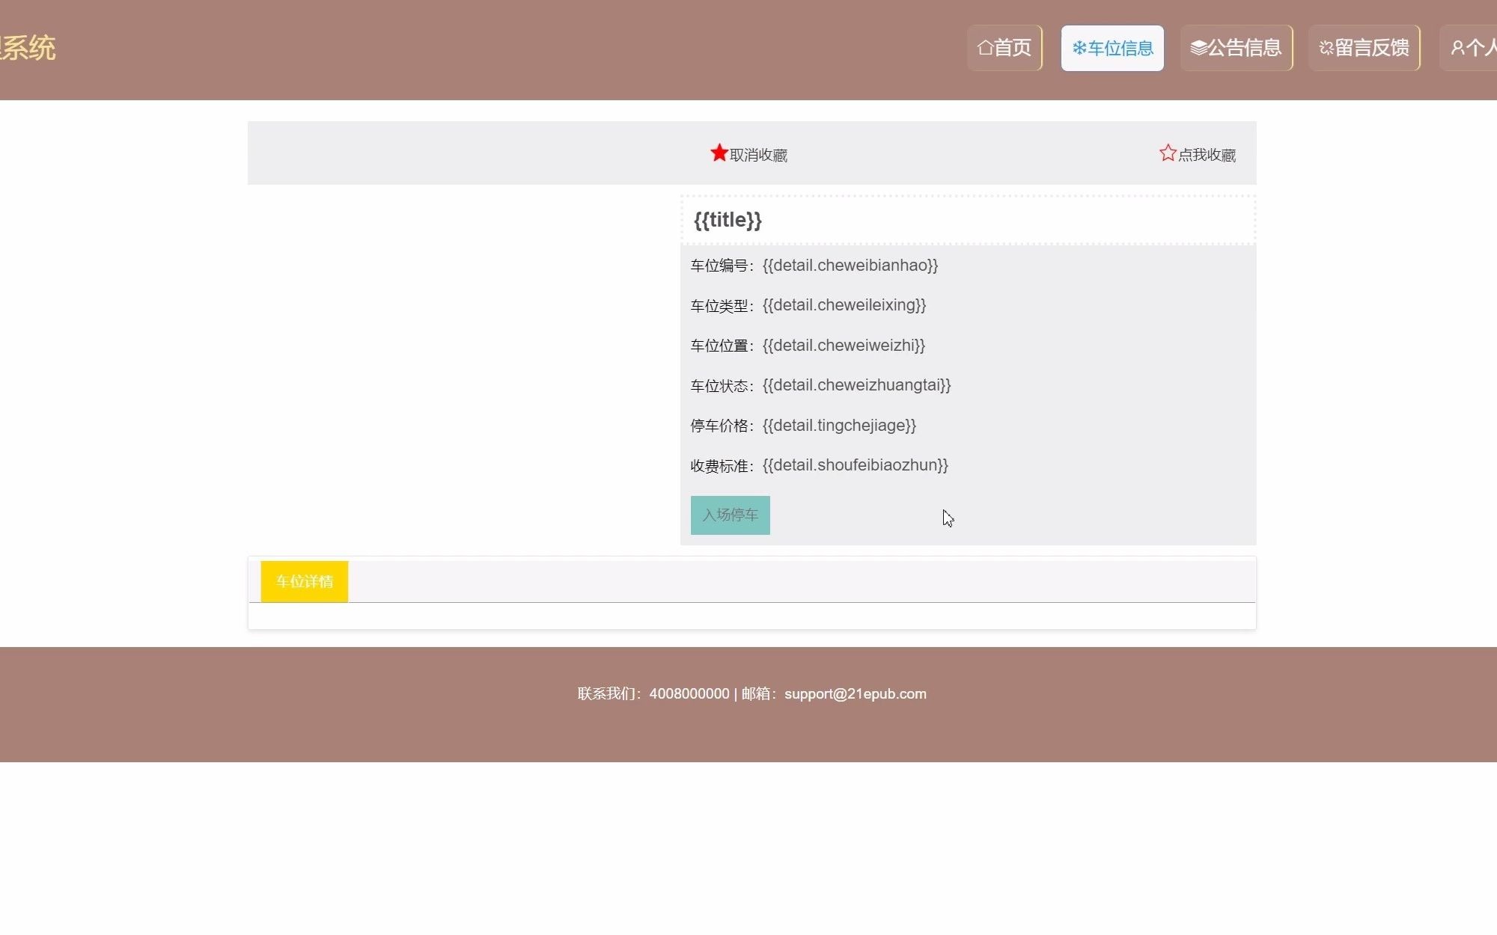Image resolution: width=1497 pixels, height=935 pixels.
Task: Click the {{title}} heading
Action: (x=728, y=220)
